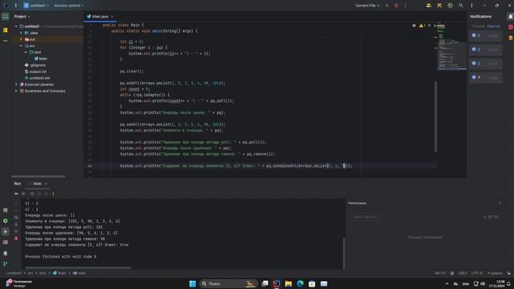This screenshot has width=514, height=289.
Task: Open the Services tool window icon
Action: (x=6, y=221)
